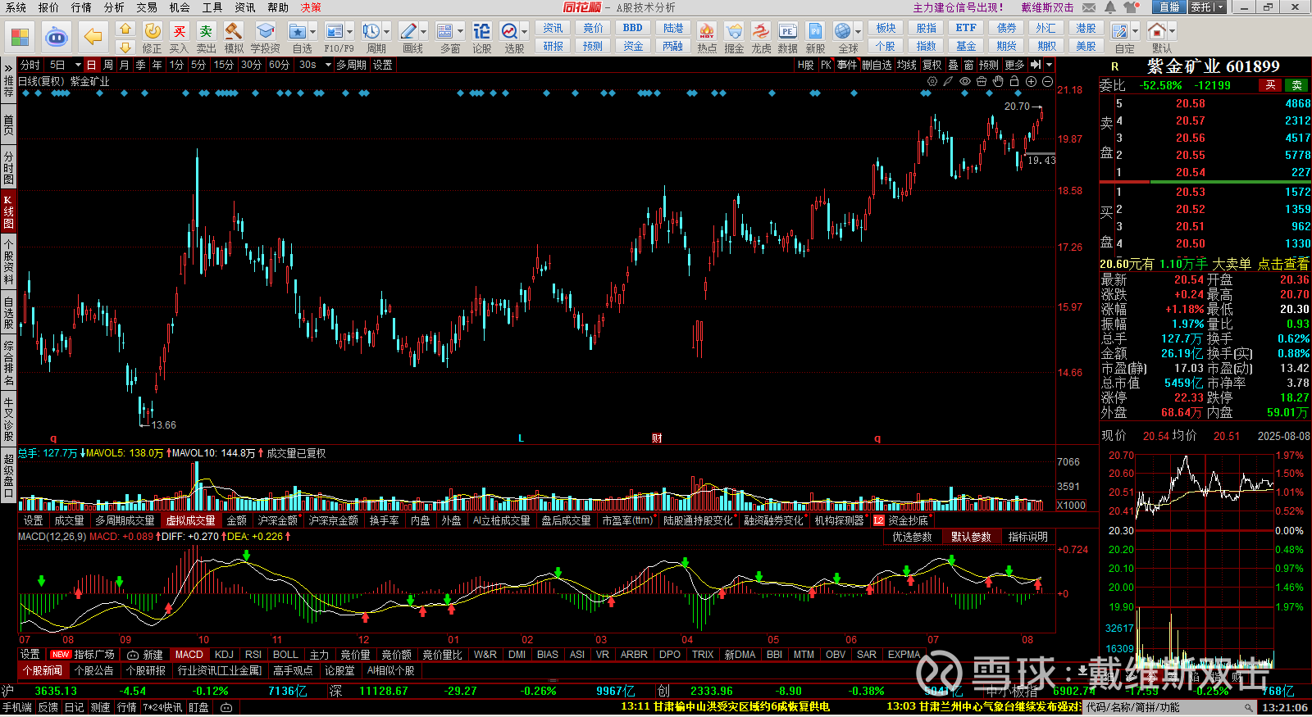This screenshot has width=1312, height=717.
Task: Click the mail envelope icon in title bar
Action: (1089, 7)
